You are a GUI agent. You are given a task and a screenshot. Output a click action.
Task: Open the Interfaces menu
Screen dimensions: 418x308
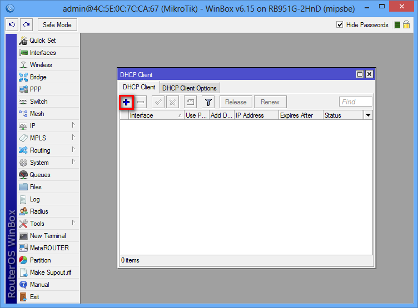pyautogui.click(x=48, y=53)
